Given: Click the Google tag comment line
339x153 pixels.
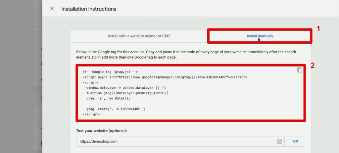Looking at the screenshot, I should 110,72.
